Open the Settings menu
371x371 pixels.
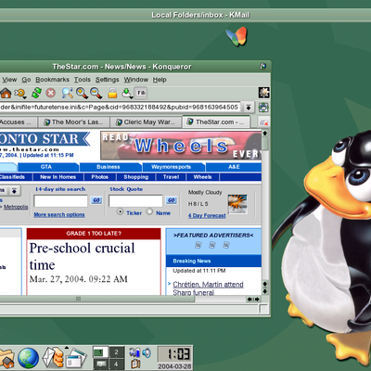(107, 80)
